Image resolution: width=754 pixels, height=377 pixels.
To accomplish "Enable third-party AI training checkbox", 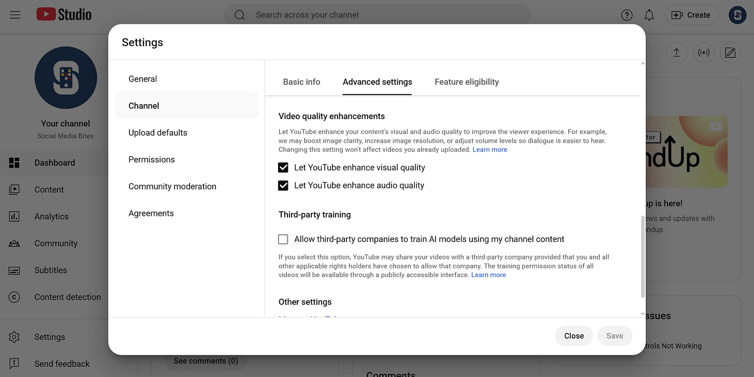I will (283, 239).
